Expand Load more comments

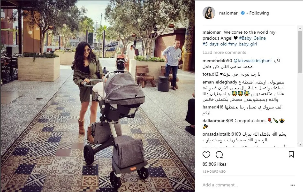[224, 52]
